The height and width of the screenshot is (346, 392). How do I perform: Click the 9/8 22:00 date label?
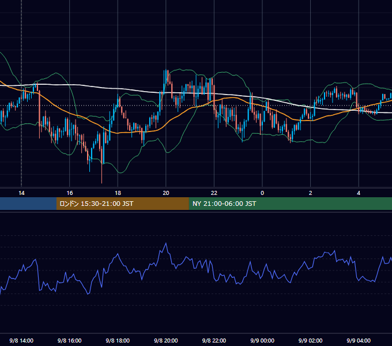click(x=214, y=340)
